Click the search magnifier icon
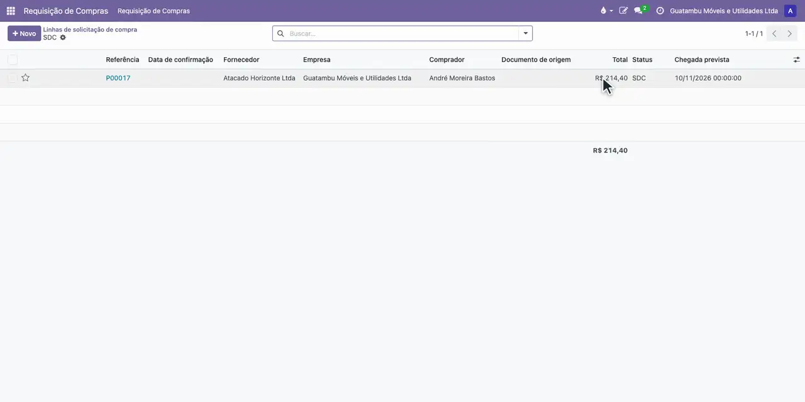Image resolution: width=805 pixels, height=402 pixels. coord(280,33)
